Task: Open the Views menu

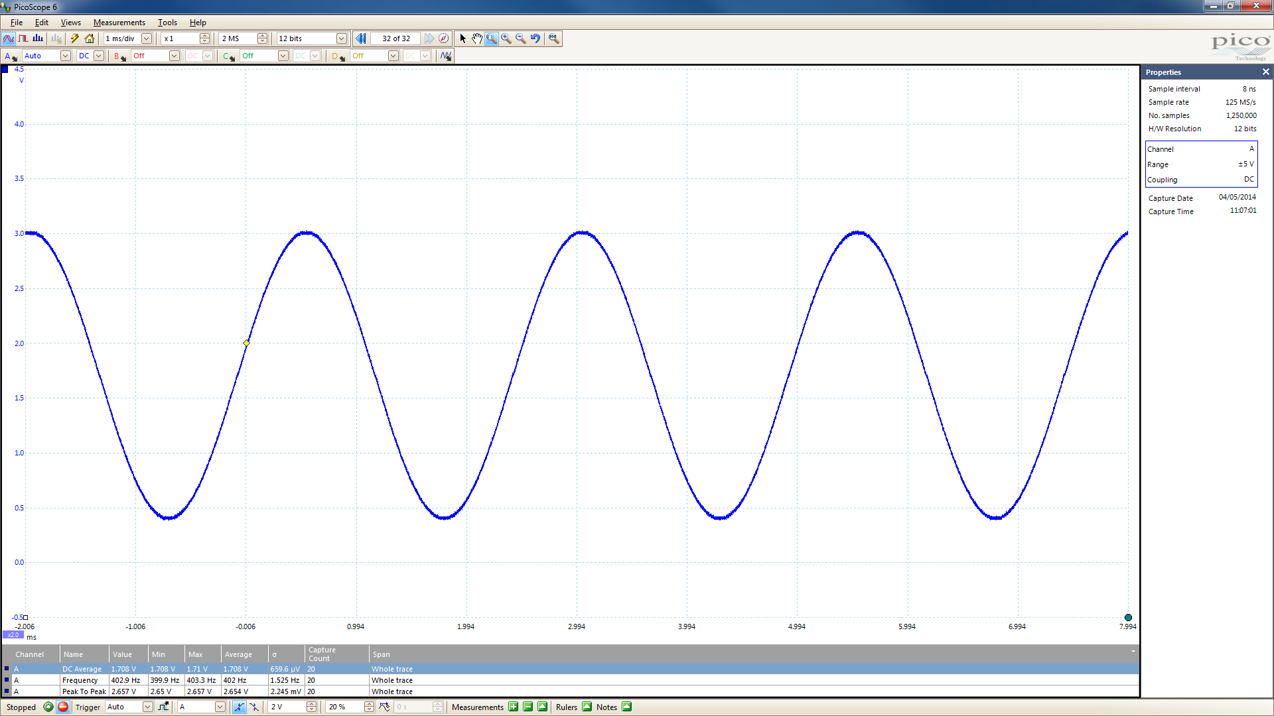Action: [x=71, y=23]
